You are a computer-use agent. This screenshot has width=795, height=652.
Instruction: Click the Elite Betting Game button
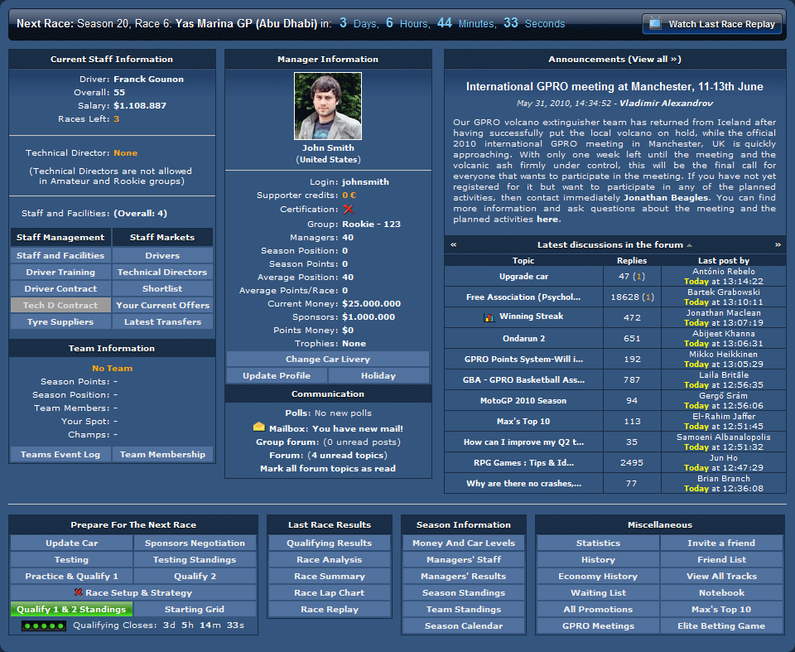pos(721,626)
